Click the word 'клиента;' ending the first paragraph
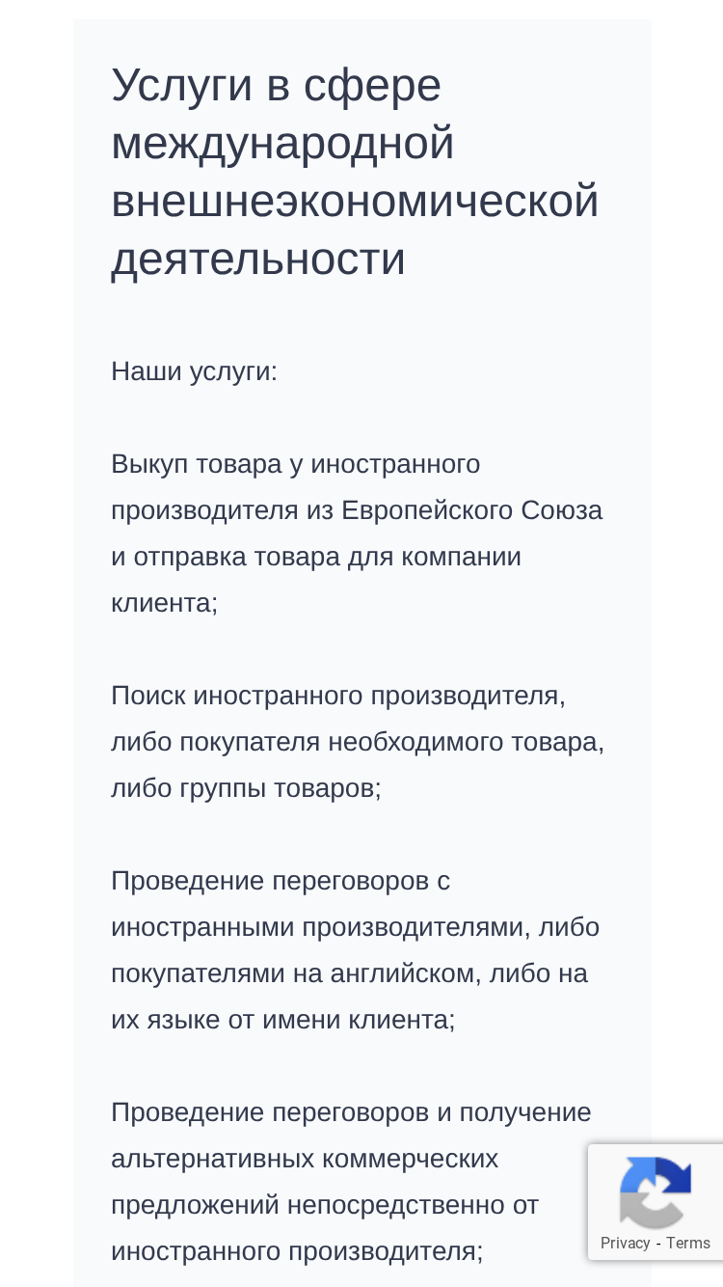The image size is (723, 1287). pos(164,603)
